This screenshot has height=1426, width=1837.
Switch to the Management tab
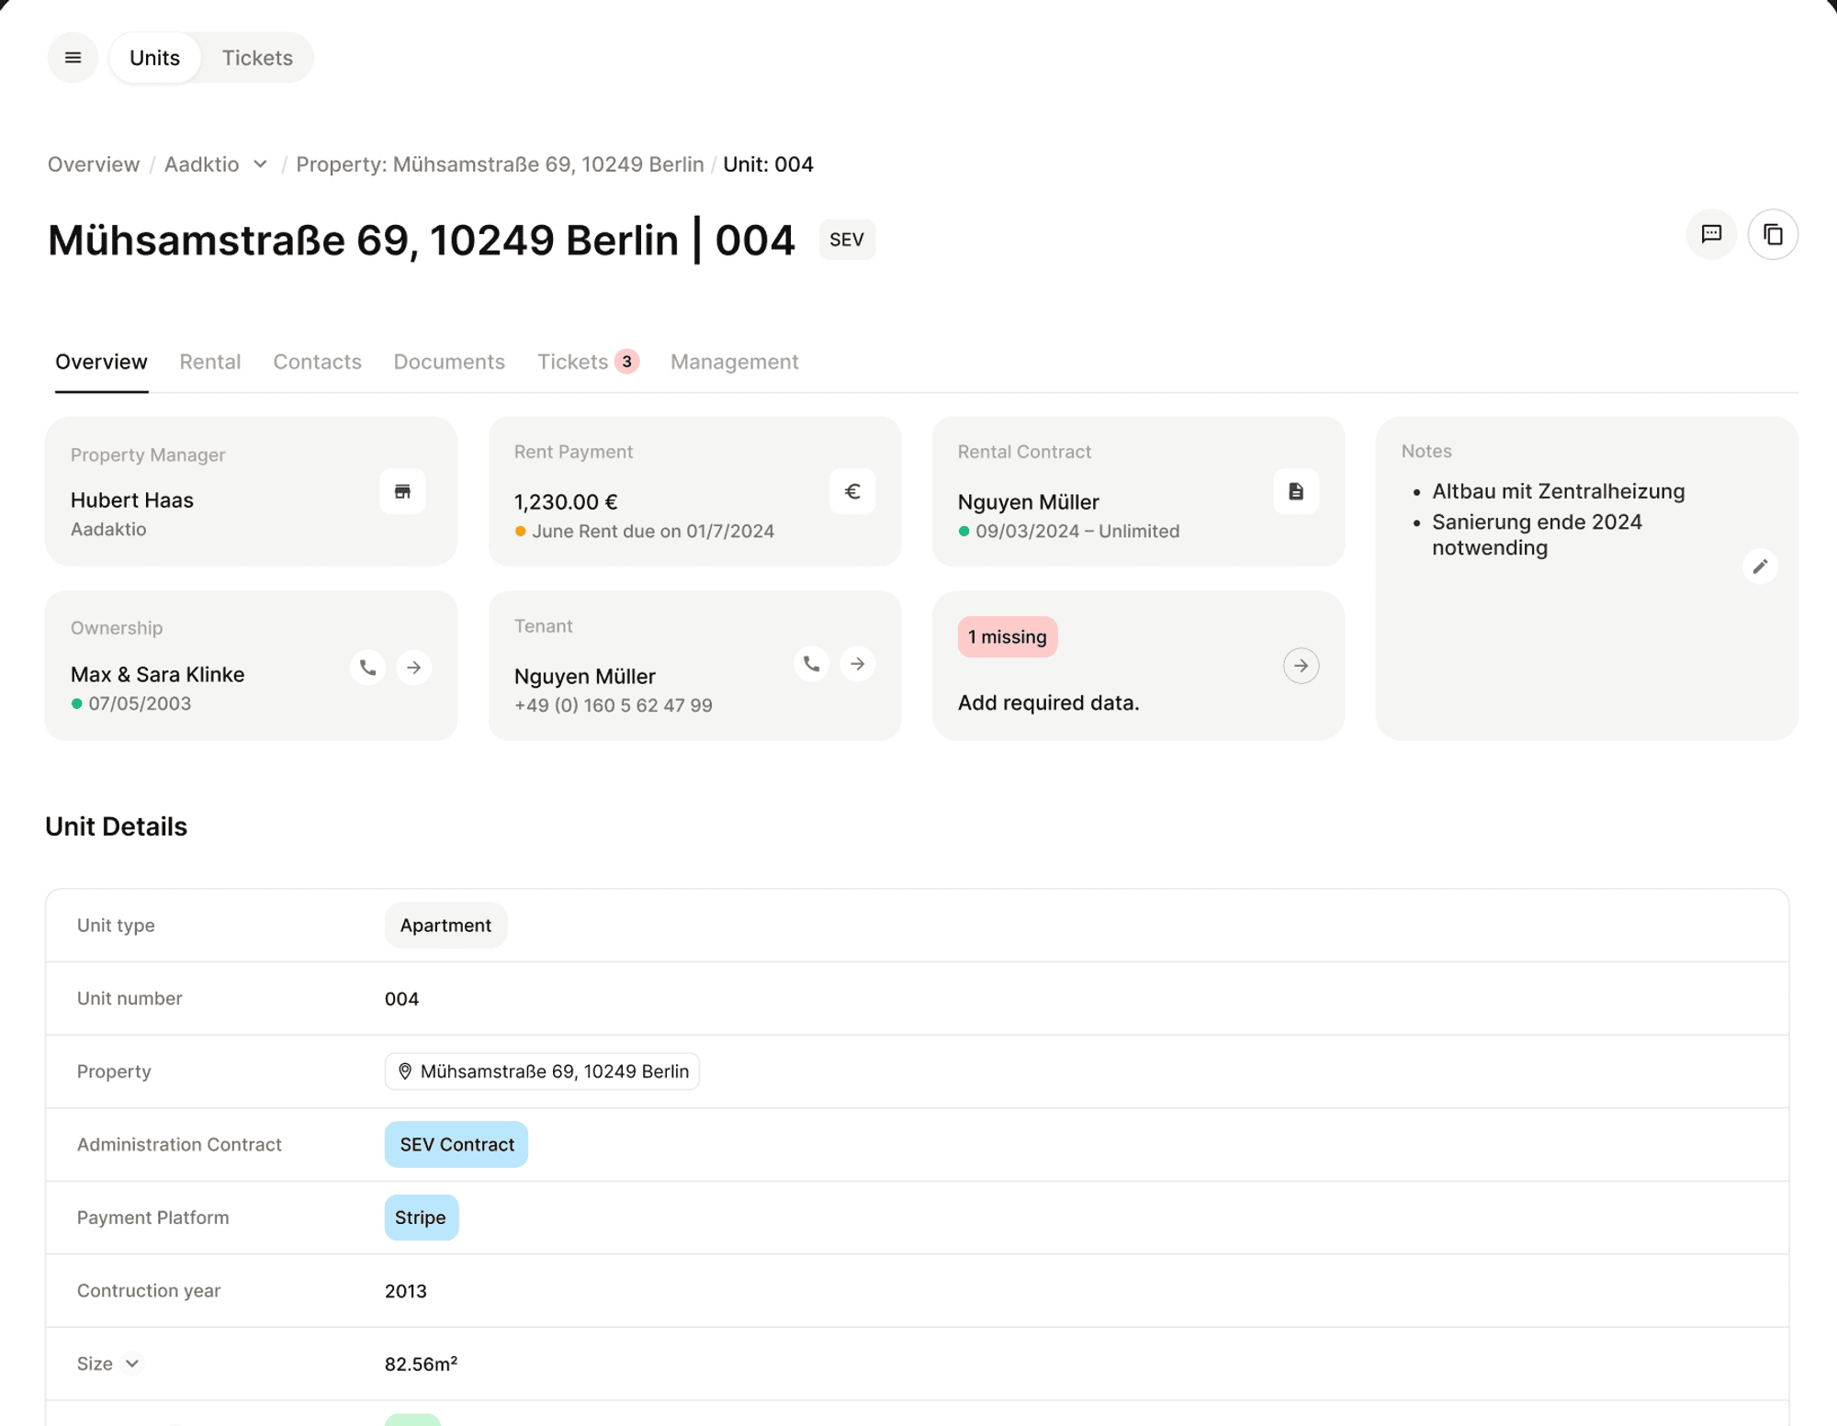click(734, 362)
